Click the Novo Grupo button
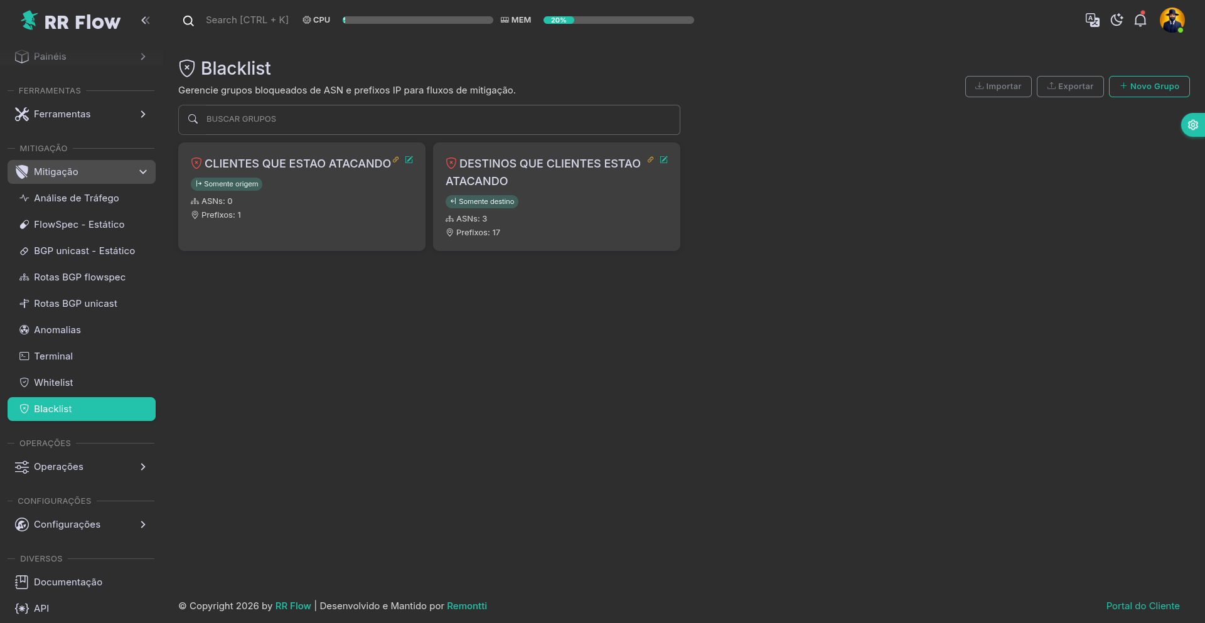1205x623 pixels. 1149,87
